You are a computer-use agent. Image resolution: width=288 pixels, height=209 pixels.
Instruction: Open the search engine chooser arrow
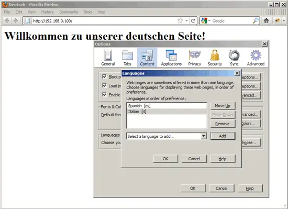[x=209, y=21]
